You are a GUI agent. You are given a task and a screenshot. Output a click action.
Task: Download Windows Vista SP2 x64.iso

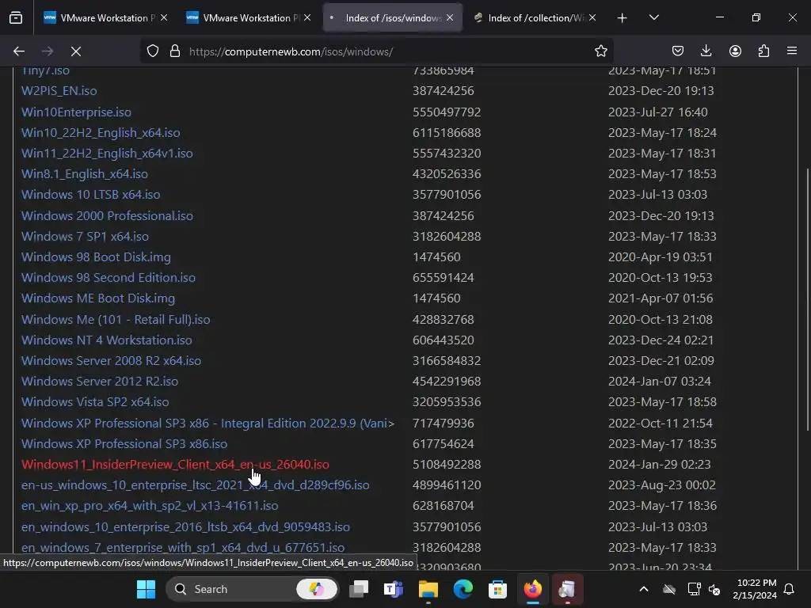coord(95,402)
